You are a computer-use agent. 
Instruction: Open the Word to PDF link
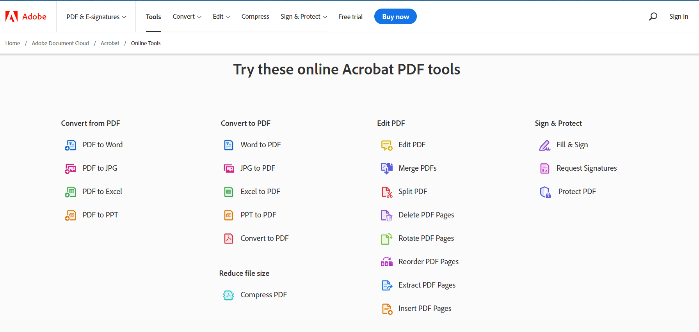tap(261, 145)
